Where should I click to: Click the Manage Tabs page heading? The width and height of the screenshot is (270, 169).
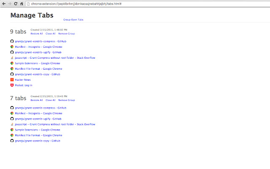pos(32,15)
